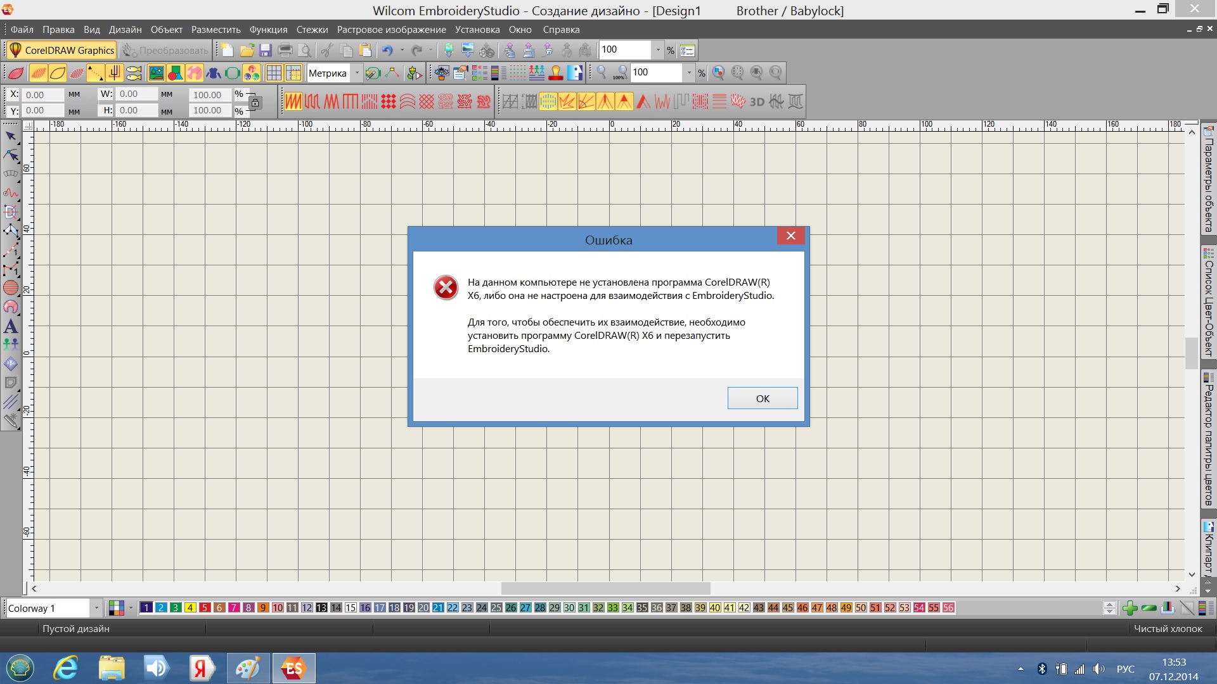Click the Print icon in toolbar

285,51
